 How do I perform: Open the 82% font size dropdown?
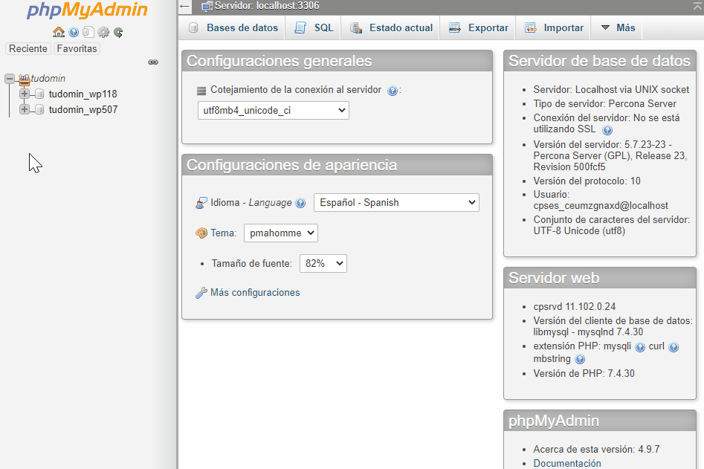click(323, 263)
